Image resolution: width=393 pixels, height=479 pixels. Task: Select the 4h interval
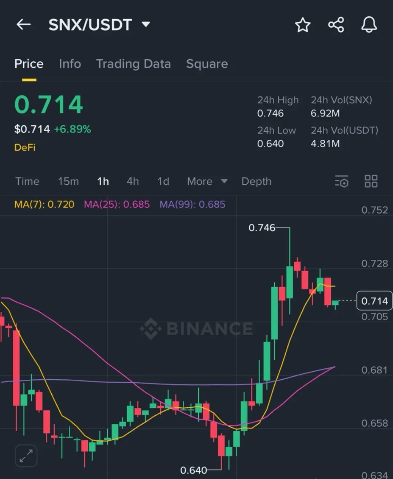[x=133, y=181]
